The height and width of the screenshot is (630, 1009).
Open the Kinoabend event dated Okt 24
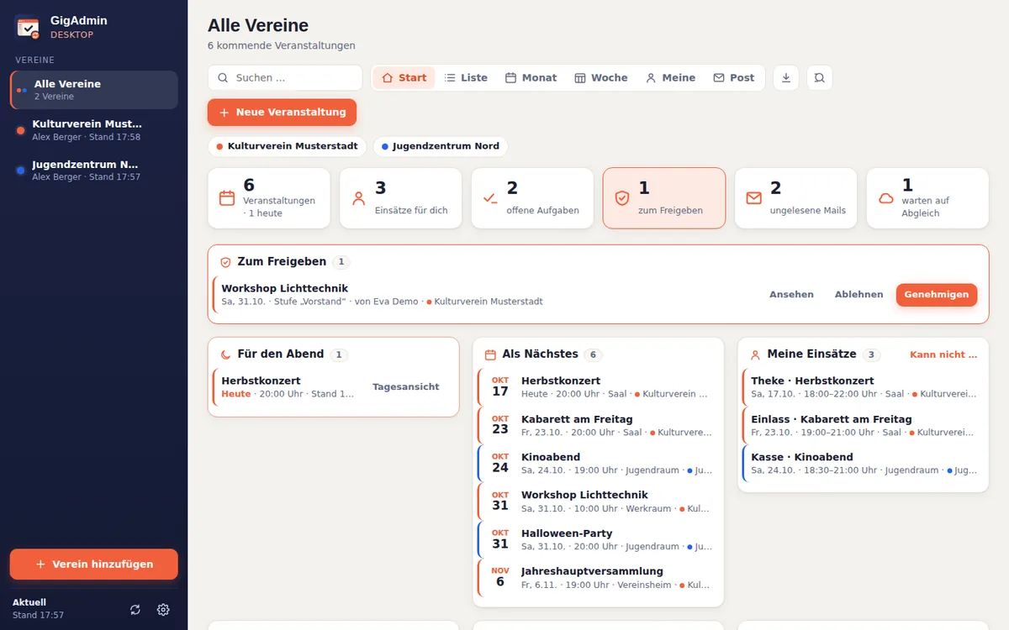[598, 464]
